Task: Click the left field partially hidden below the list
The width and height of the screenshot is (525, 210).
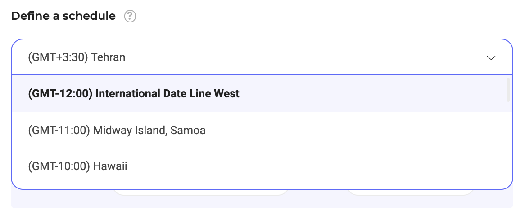Action: [201, 192]
